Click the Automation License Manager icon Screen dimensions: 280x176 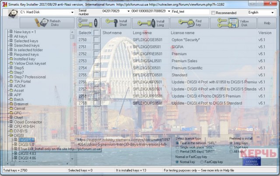coord(252,161)
